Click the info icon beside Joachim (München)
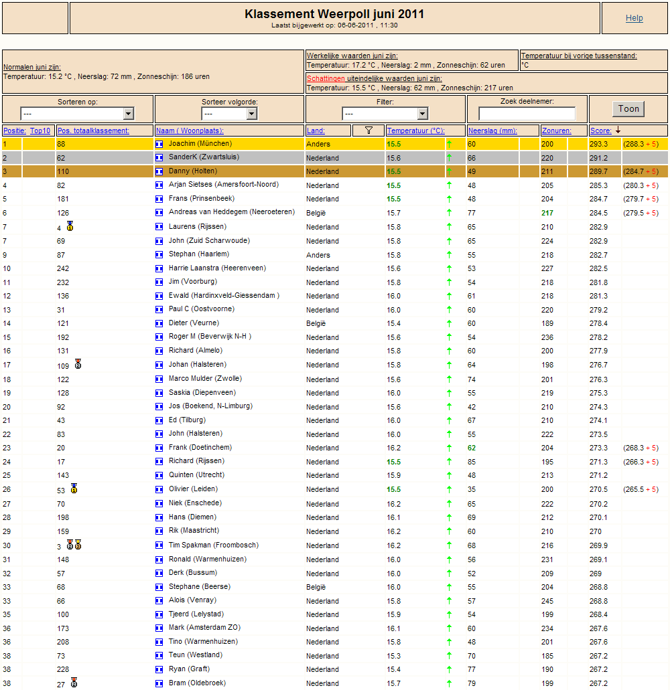Viewport: 670px width, 690px height. click(159, 144)
